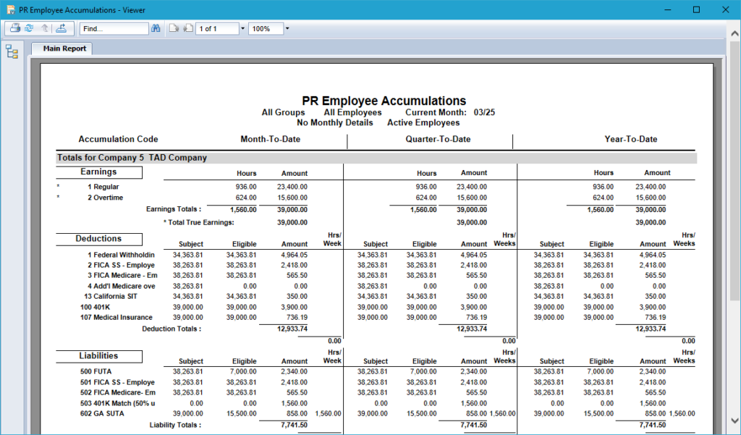Click the 'No Monthly Details' text
741x435 pixels.
coord(335,123)
